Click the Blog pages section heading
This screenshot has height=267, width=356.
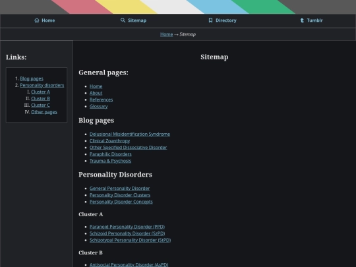96,121
